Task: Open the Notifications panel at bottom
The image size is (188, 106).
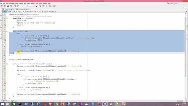Action: click(6, 101)
